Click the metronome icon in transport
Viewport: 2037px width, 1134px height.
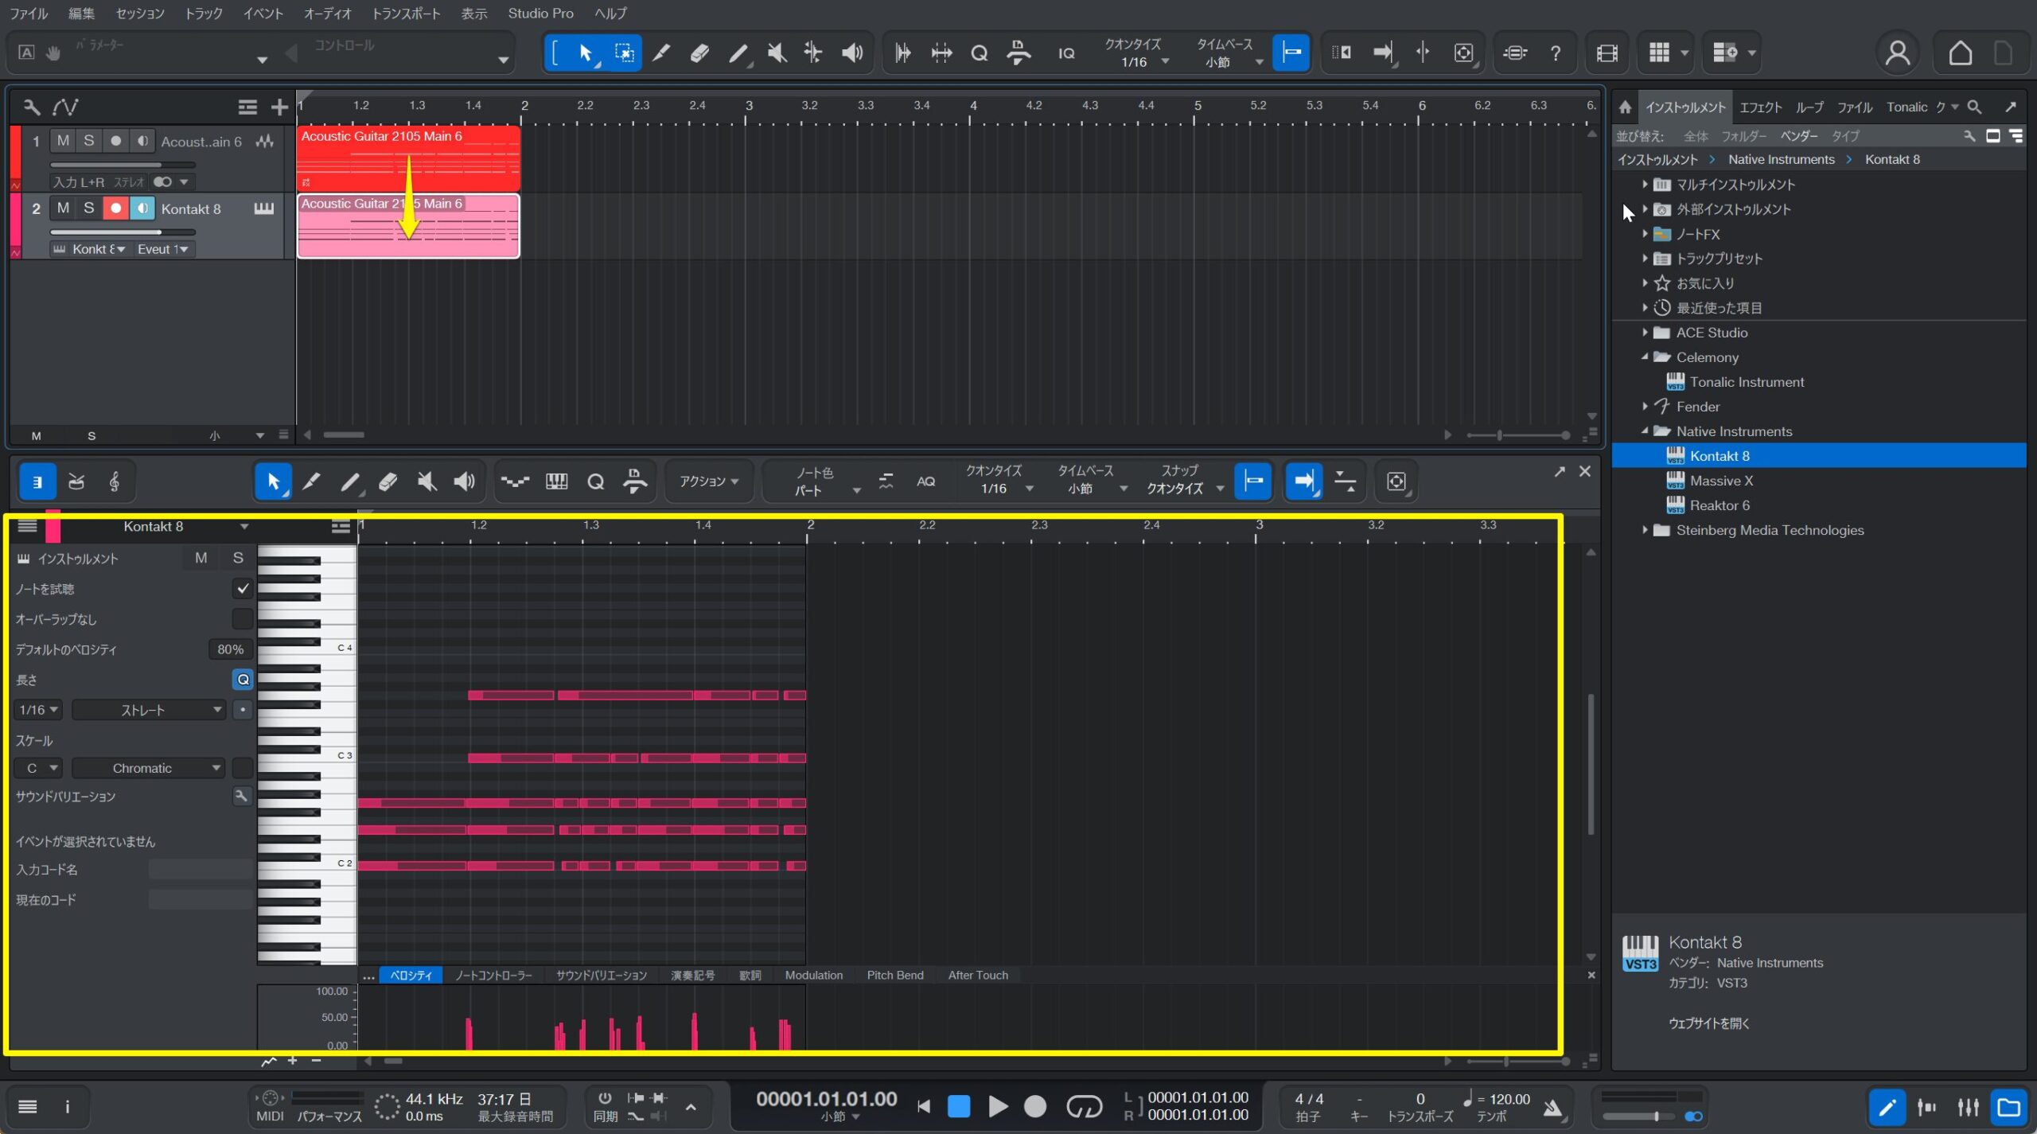point(1552,1106)
